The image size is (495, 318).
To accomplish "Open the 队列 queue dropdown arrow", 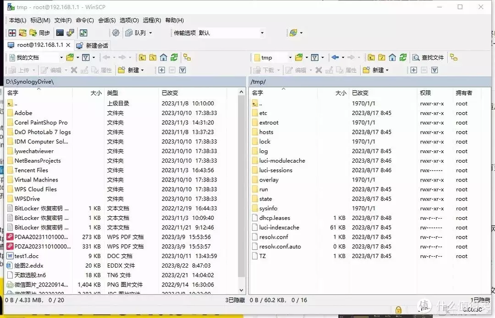I will pos(150,33).
